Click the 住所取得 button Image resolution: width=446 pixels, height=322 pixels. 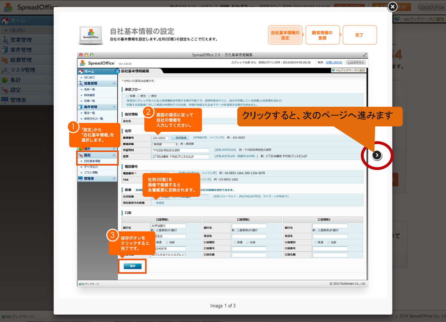181,138
